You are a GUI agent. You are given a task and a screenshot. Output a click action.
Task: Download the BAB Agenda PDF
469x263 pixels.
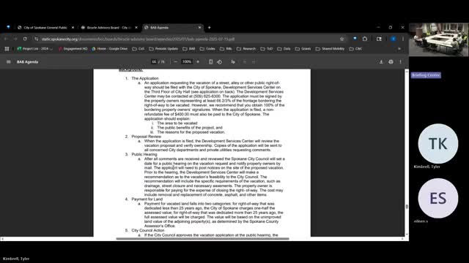[x=381, y=61]
